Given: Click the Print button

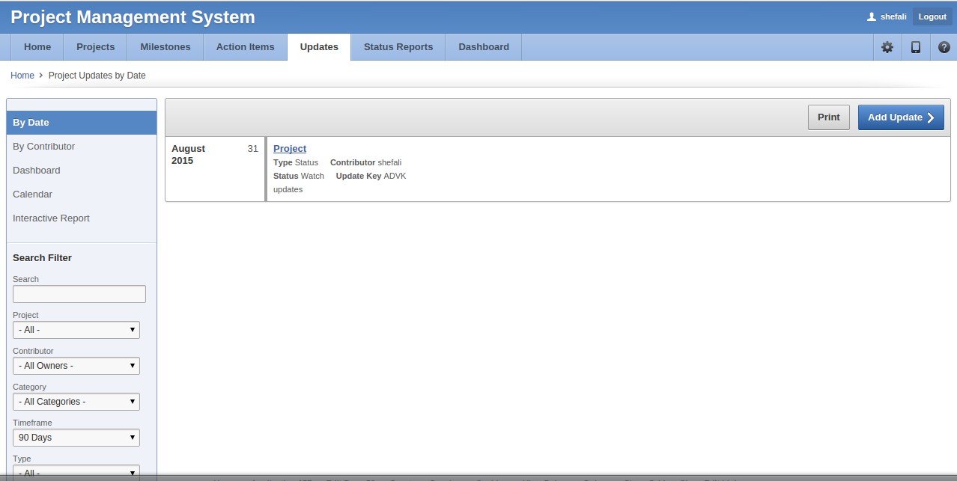Looking at the screenshot, I should click(x=828, y=117).
